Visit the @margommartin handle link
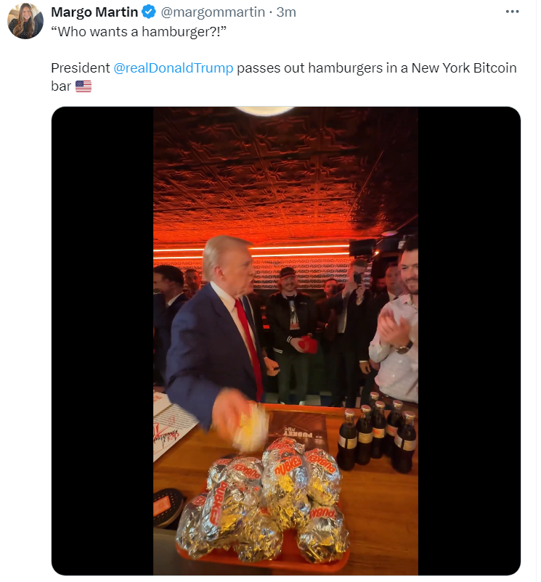This screenshot has width=541, height=582. point(213,12)
